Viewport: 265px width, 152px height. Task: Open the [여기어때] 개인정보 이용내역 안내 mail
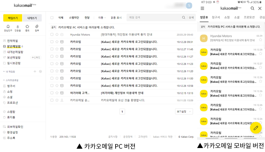tap(122, 93)
